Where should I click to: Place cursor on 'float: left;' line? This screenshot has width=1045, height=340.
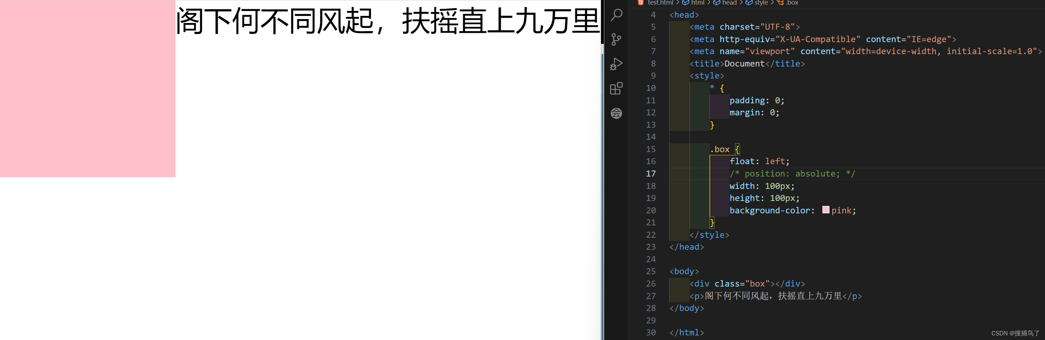coord(759,161)
